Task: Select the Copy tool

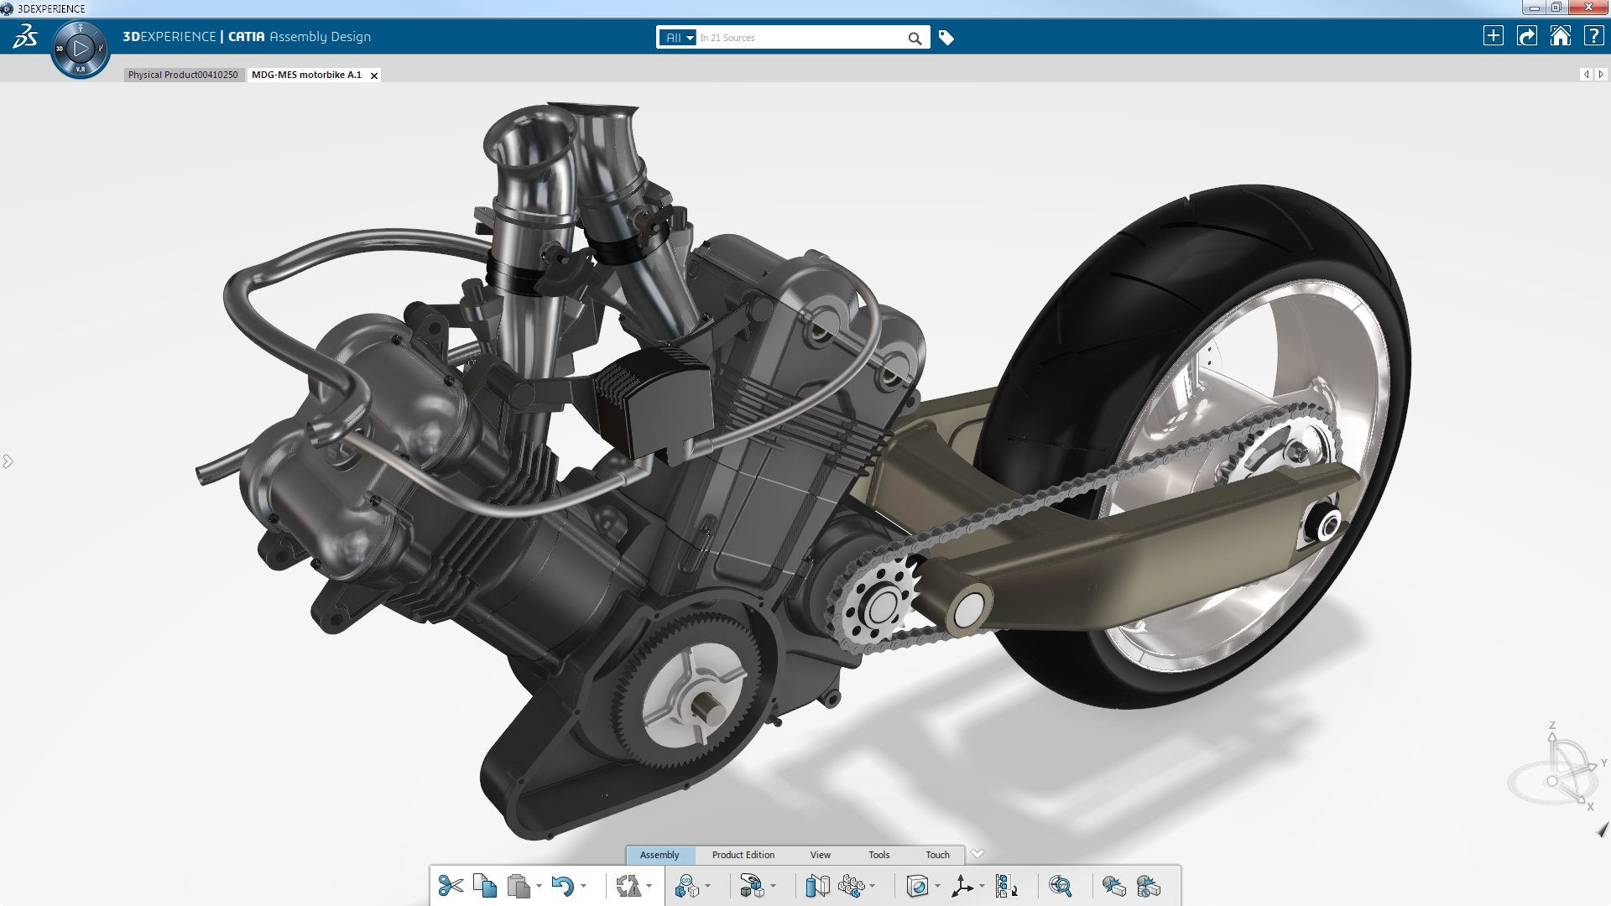Action: coord(485,886)
